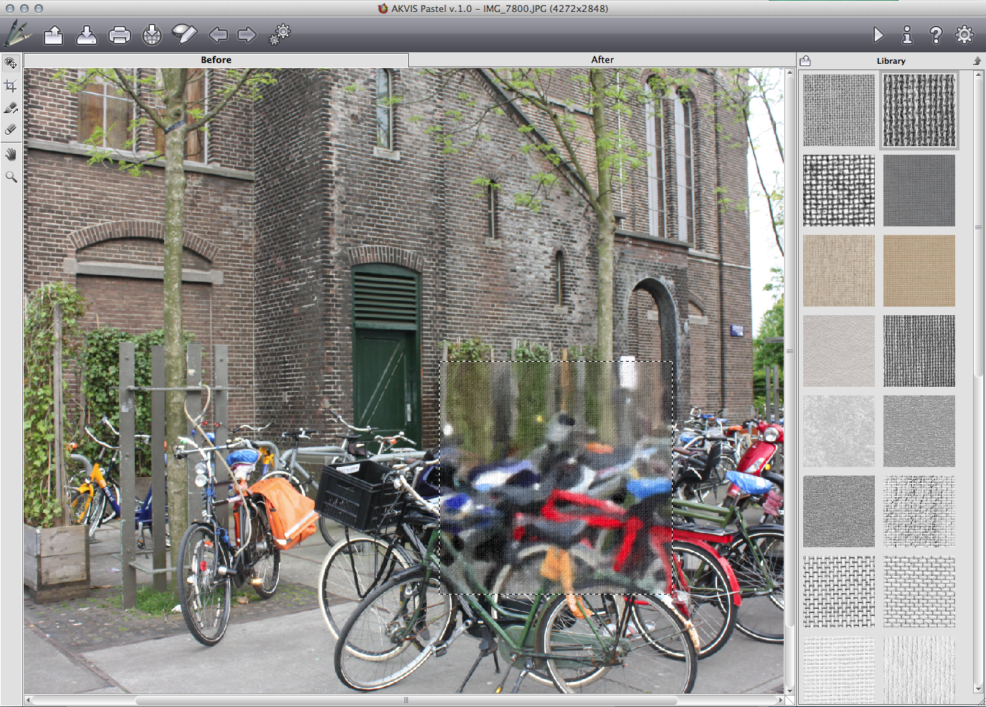Switch to the After tab
The width and height of the screenshot is (986, 707).
pyautogui.click(x=602, y=60)
